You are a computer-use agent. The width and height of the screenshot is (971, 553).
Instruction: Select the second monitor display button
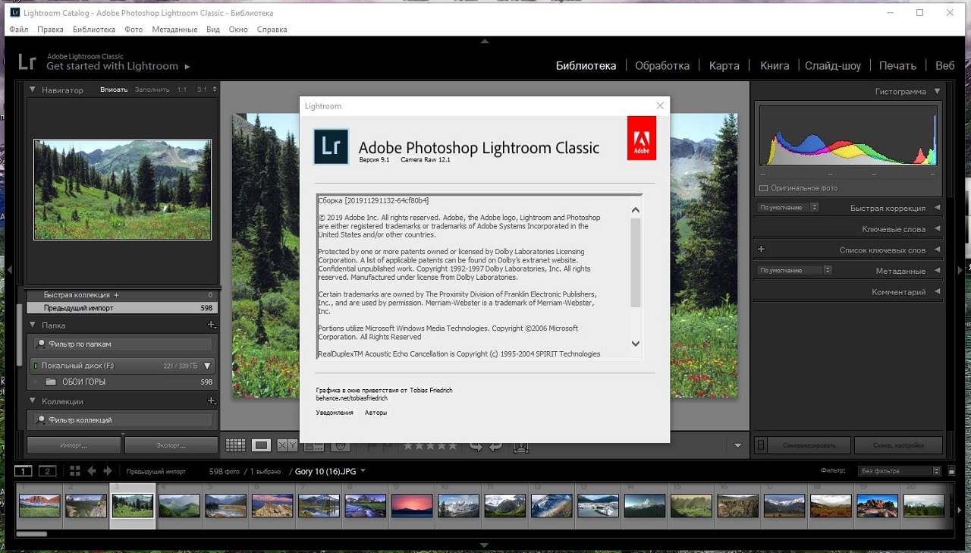(47, 471)
